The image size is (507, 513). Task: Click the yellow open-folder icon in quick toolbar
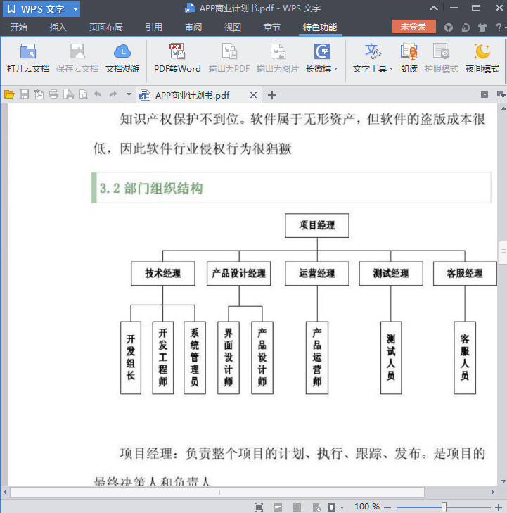[9, 94]
